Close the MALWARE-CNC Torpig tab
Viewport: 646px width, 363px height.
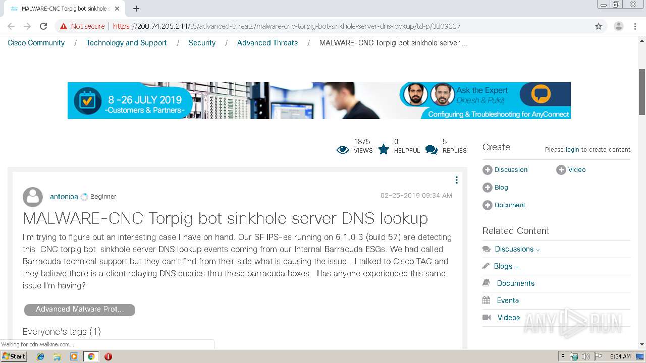pos(117,9)
